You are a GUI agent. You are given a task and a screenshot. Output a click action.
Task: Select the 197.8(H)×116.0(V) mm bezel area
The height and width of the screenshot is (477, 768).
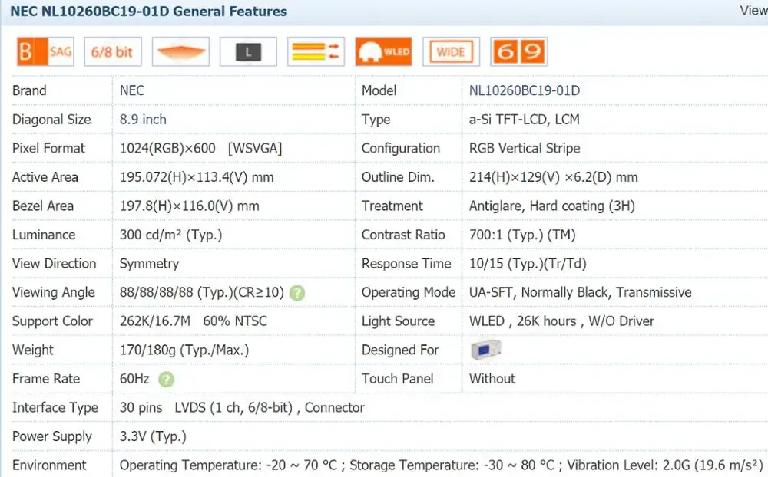(x=189, y=206)
